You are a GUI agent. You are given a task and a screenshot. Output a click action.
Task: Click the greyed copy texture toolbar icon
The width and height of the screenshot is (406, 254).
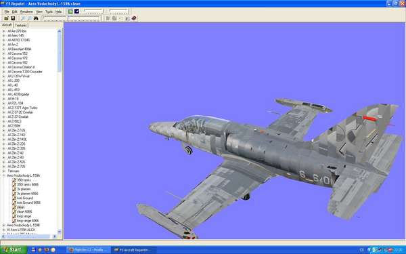[108, 18]
